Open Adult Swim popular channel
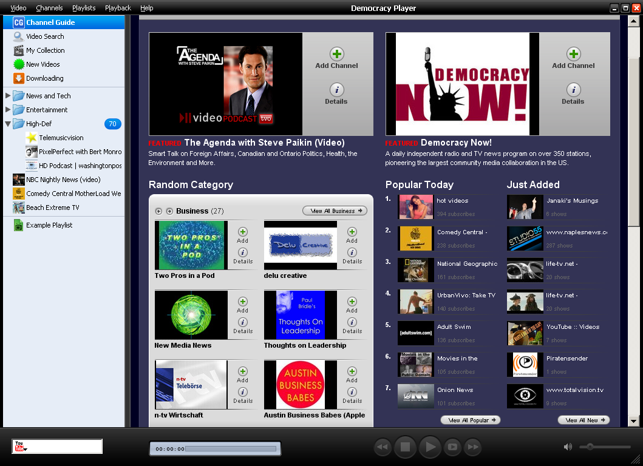 coord(454,326)
